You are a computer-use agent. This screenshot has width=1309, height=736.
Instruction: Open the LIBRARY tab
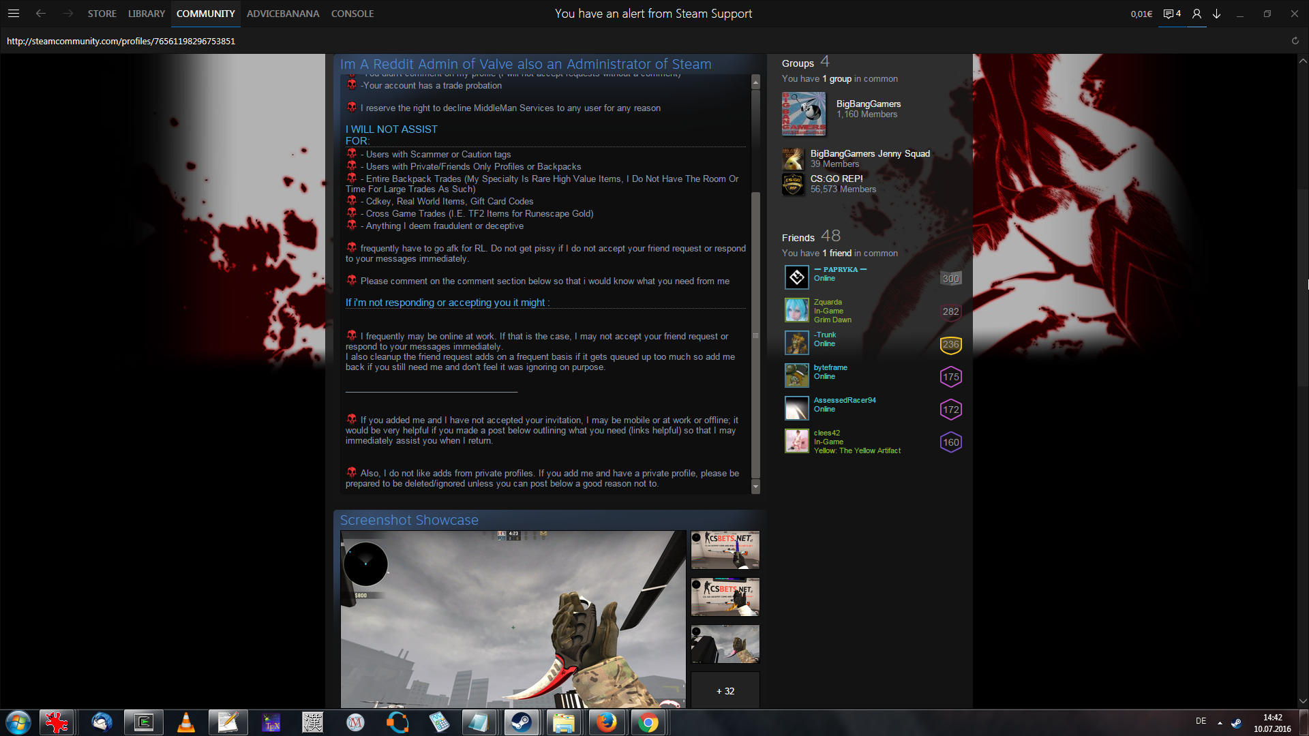click(x=146, y=14)
